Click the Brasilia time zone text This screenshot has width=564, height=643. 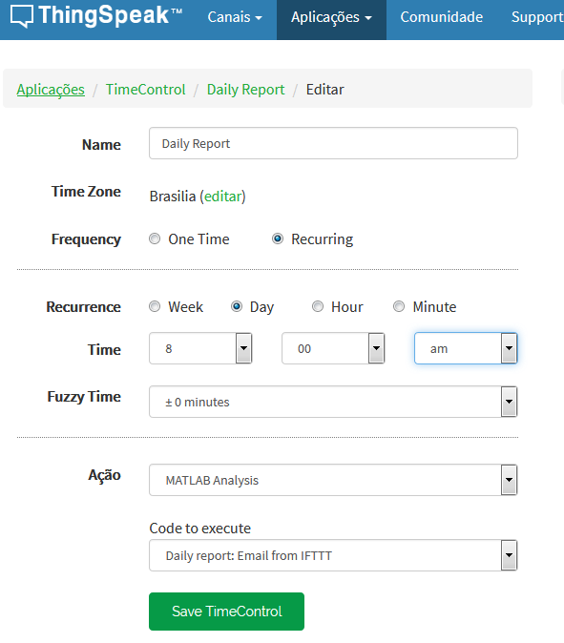[x=173, y=197]
